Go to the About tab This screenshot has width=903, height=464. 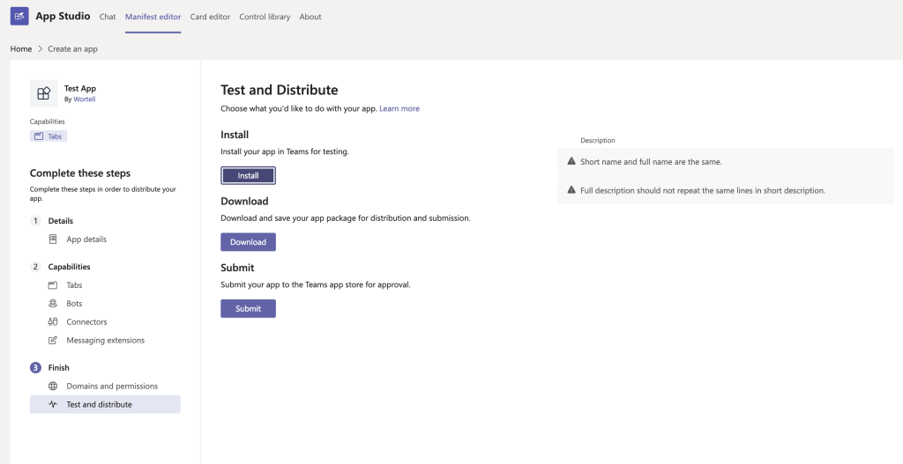(310, 17)
